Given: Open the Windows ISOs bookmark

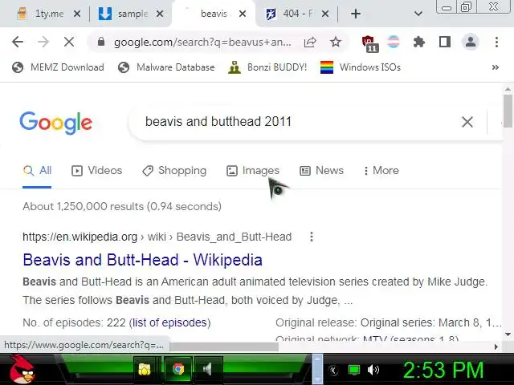Looking at the screenshot, I should click(x=361, y=67).
